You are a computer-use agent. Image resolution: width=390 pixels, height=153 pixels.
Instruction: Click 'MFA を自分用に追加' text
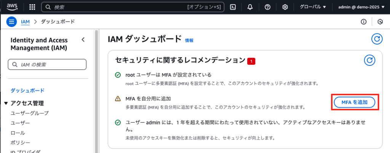pos(148,99)
